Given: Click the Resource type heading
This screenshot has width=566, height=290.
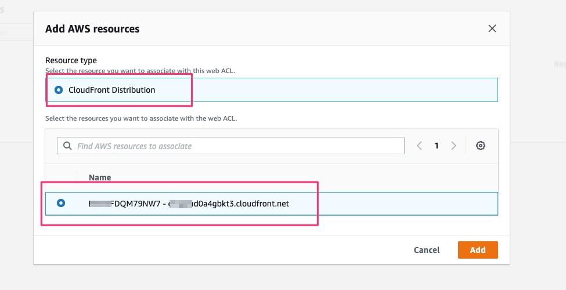Looking at the screenshot, I should (71, 60).
